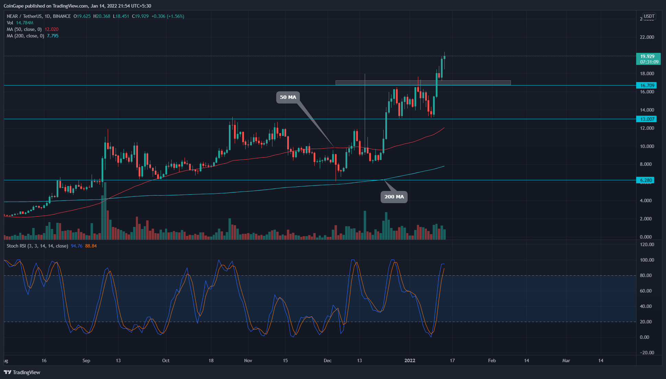
Task: Click the 2022 label on the time axis
Action: (410, 360)
